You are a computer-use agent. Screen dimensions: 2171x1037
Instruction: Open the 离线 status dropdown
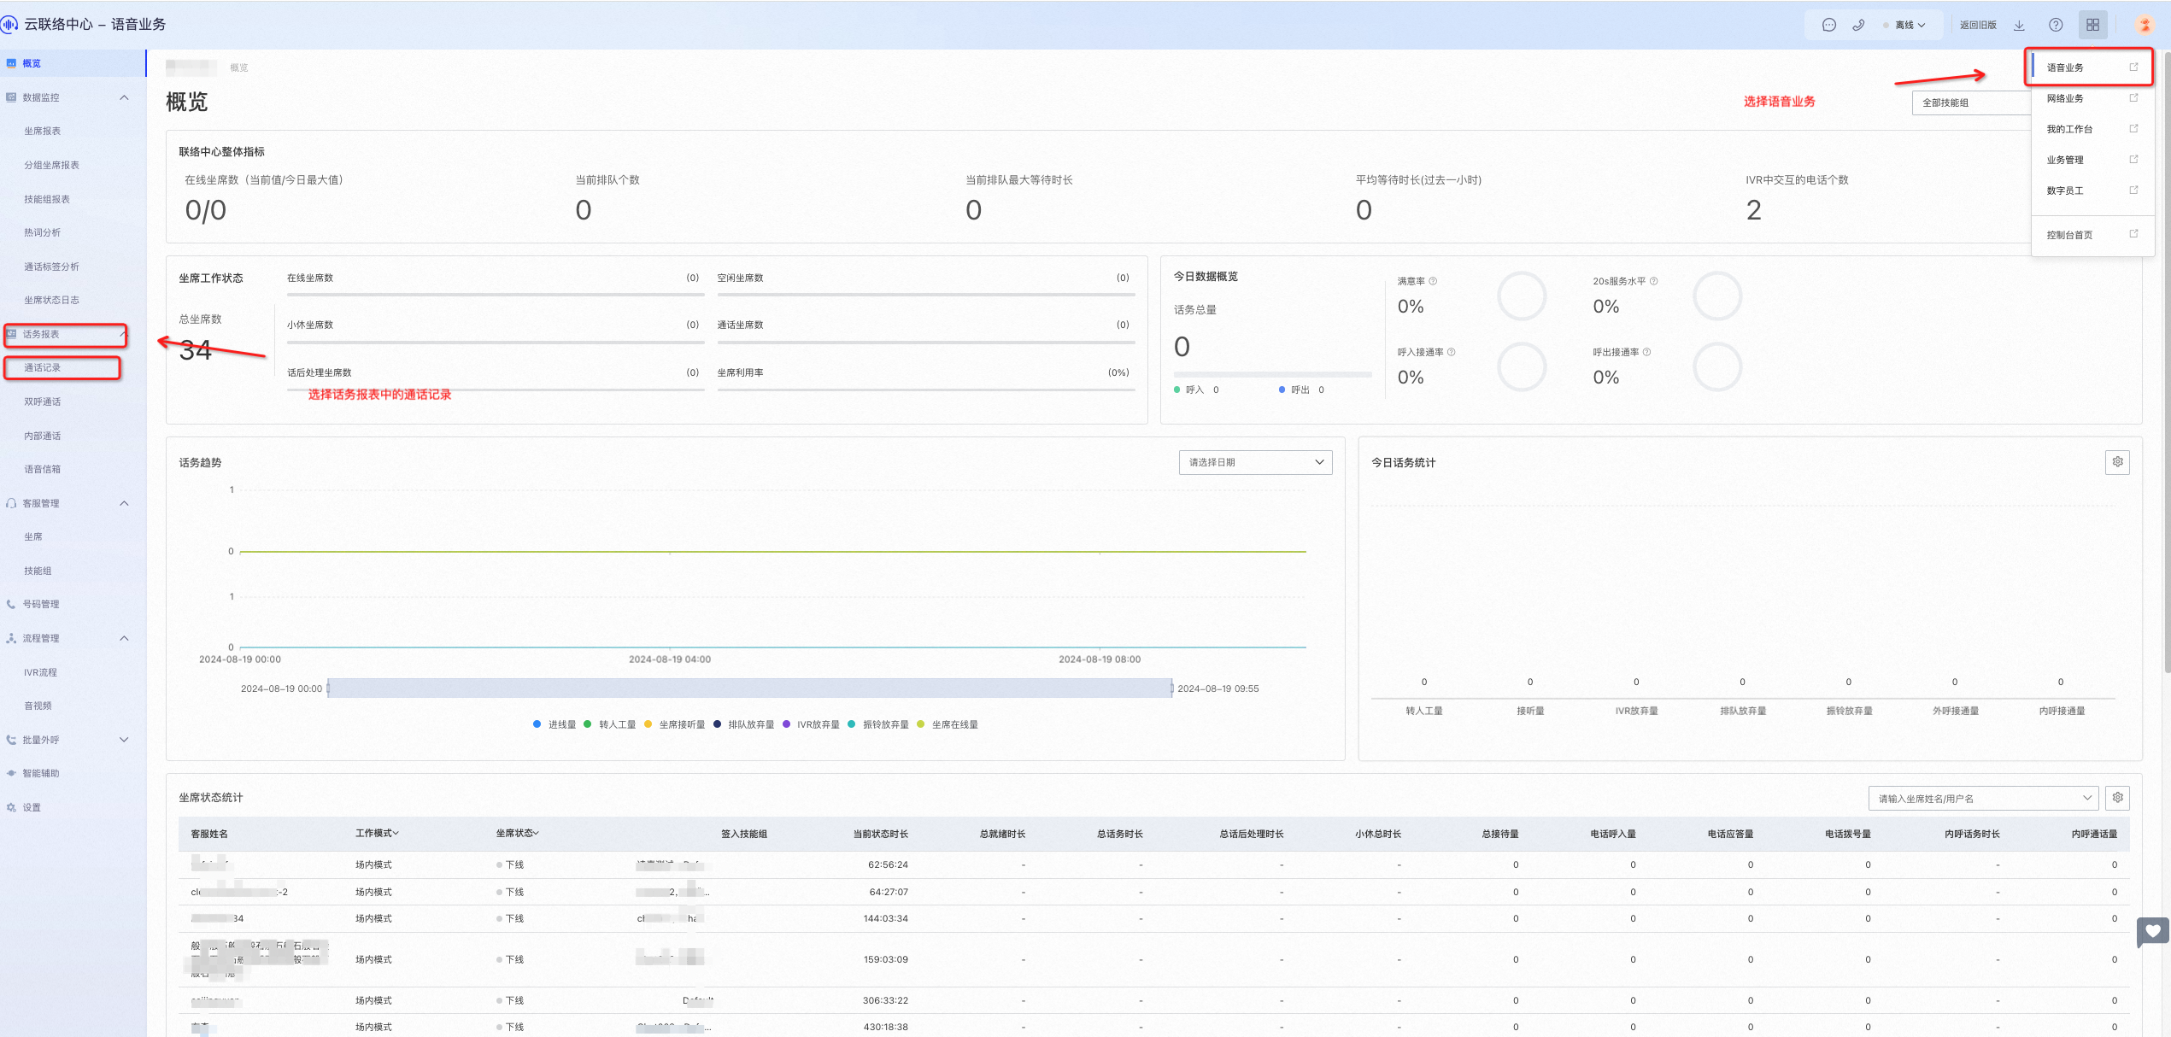[x=1904, y=25]
